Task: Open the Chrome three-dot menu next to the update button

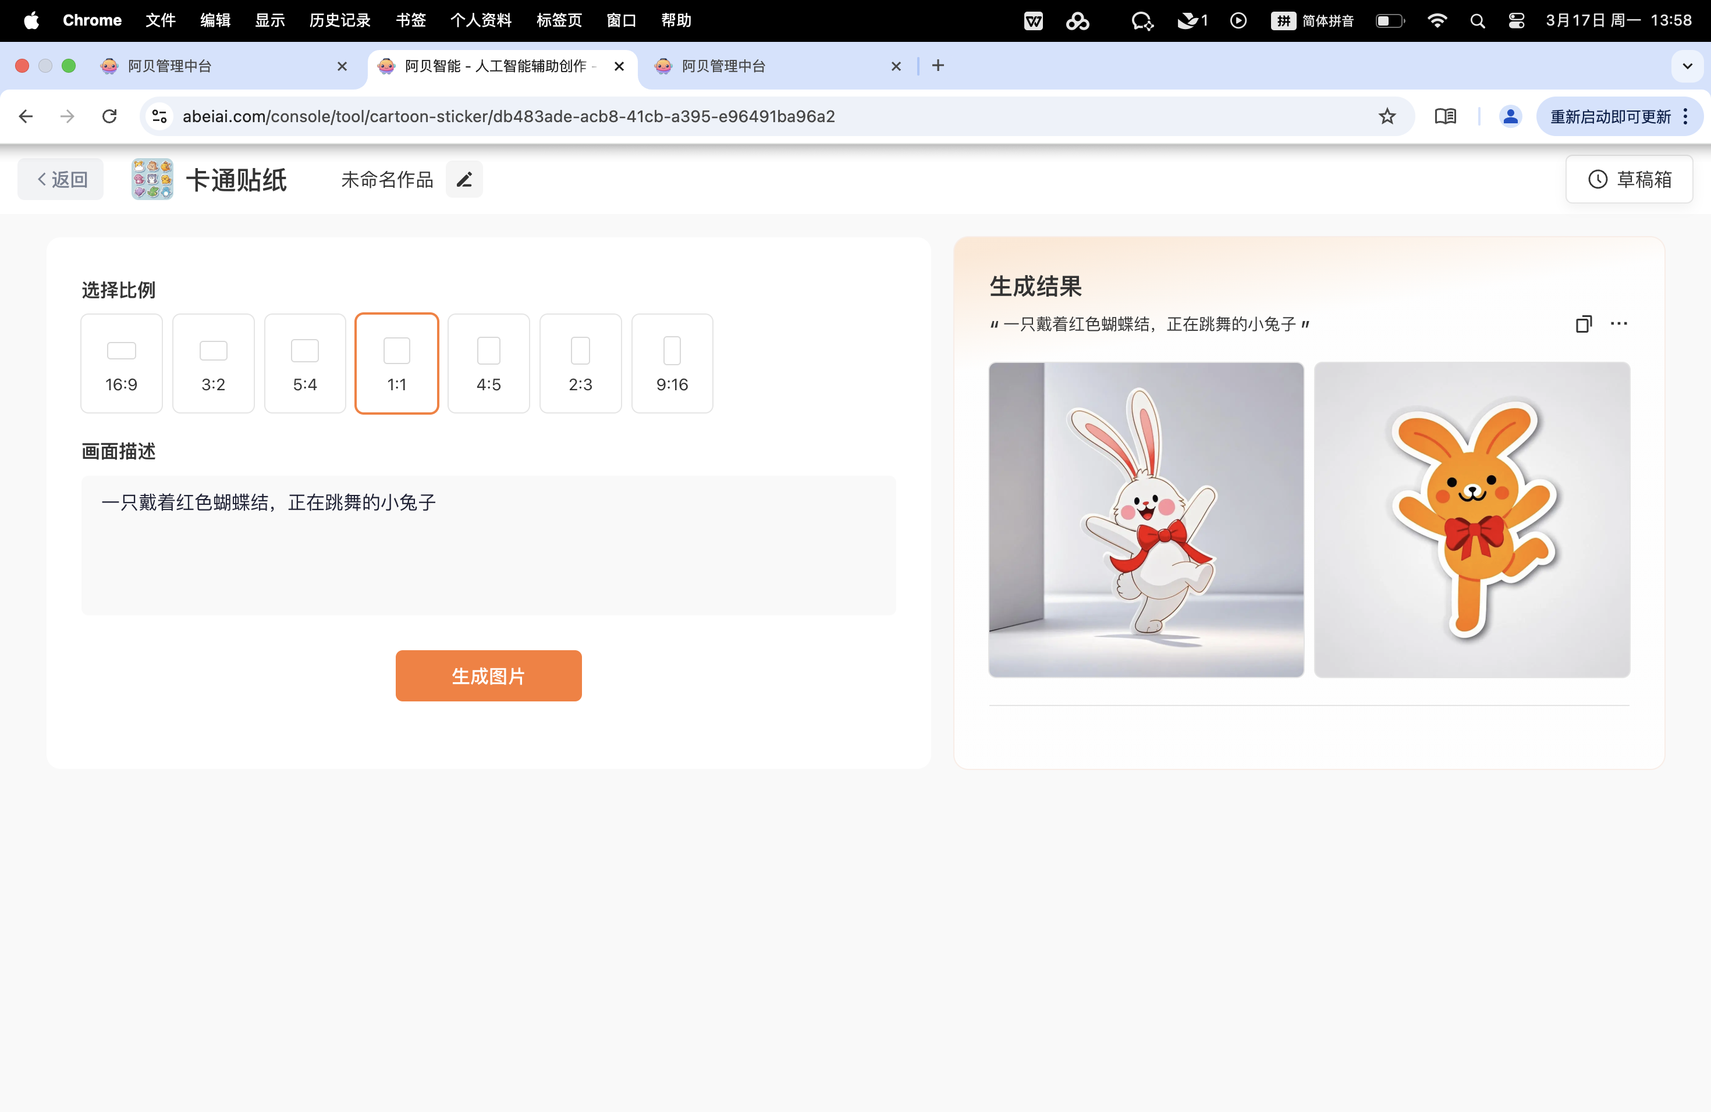Action: pyautogui.click(x=1686, y=116)
